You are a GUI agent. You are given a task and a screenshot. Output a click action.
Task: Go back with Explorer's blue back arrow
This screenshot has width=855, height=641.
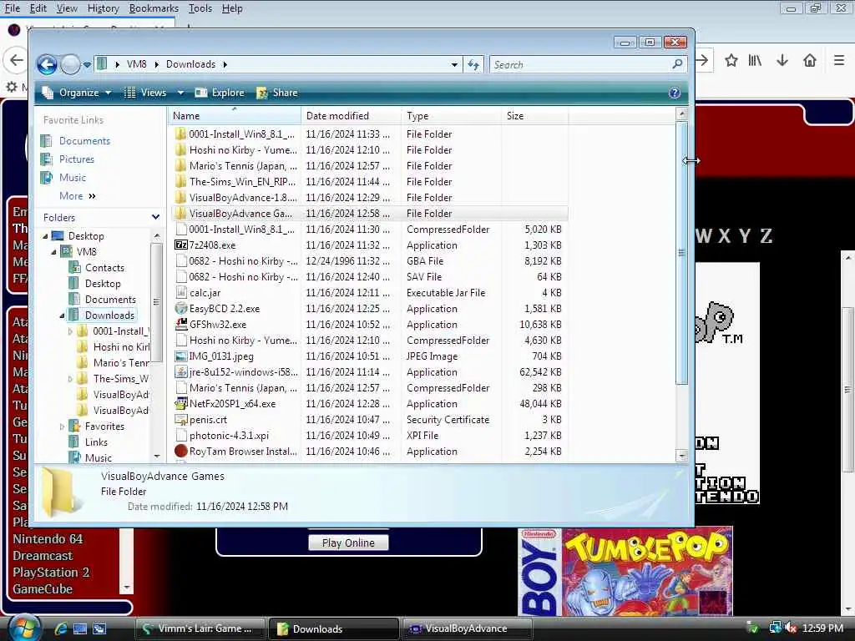pyautogui.click(x=48, y=65)
